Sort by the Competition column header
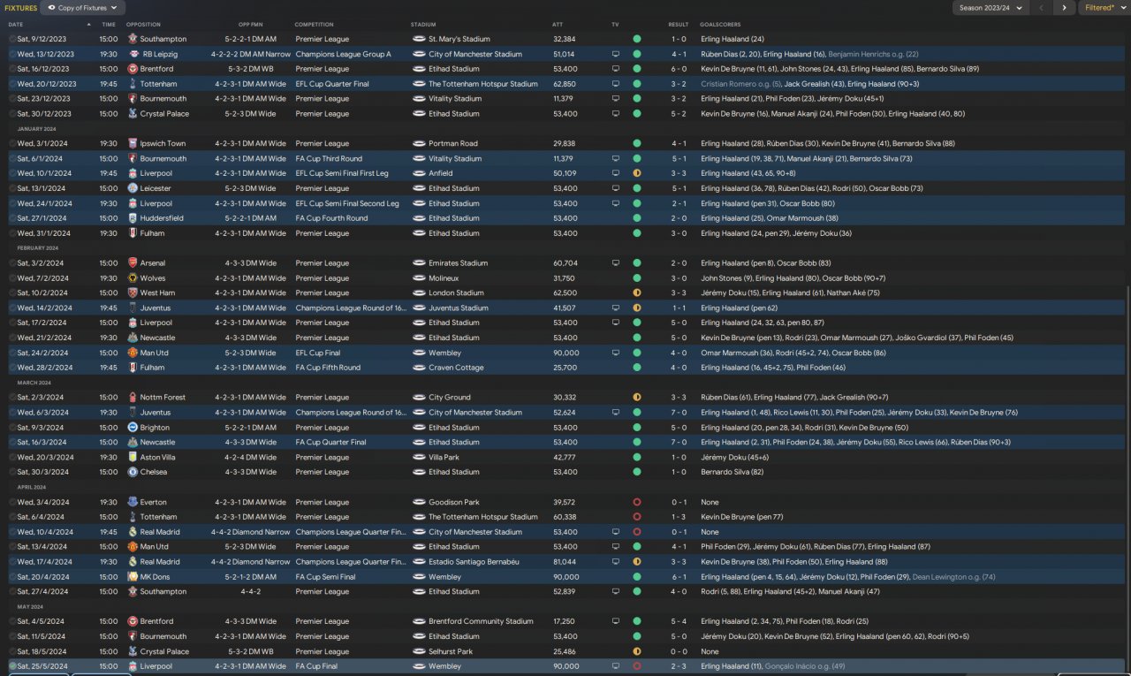The image size is (1131, 676). click(315, 24)
